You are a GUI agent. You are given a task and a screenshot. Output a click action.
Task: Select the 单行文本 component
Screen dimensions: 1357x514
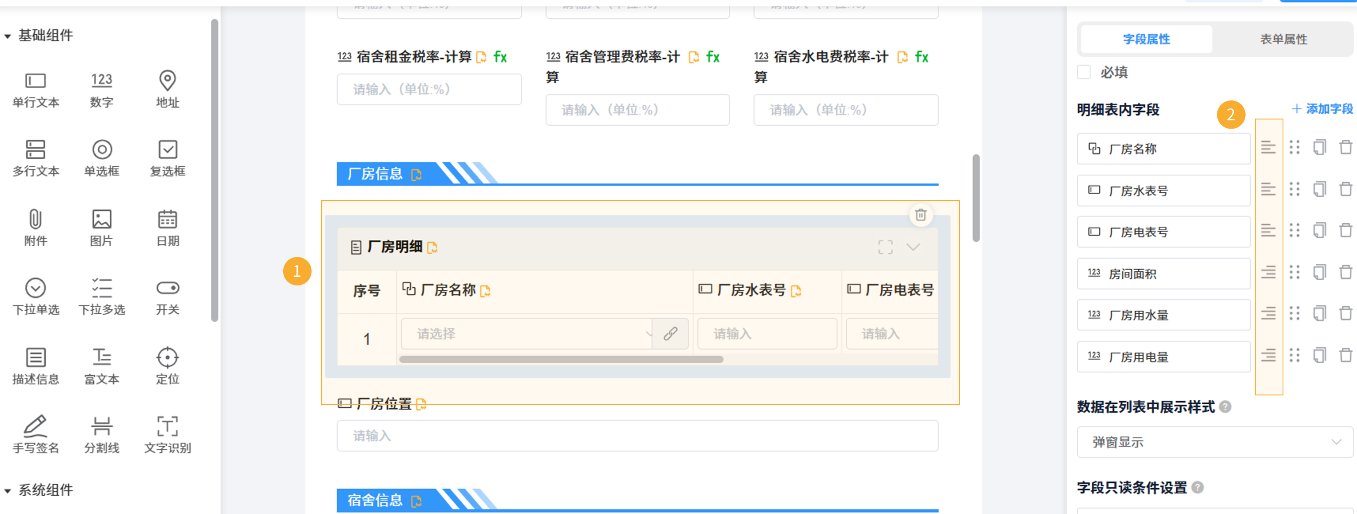click(36, 89)
